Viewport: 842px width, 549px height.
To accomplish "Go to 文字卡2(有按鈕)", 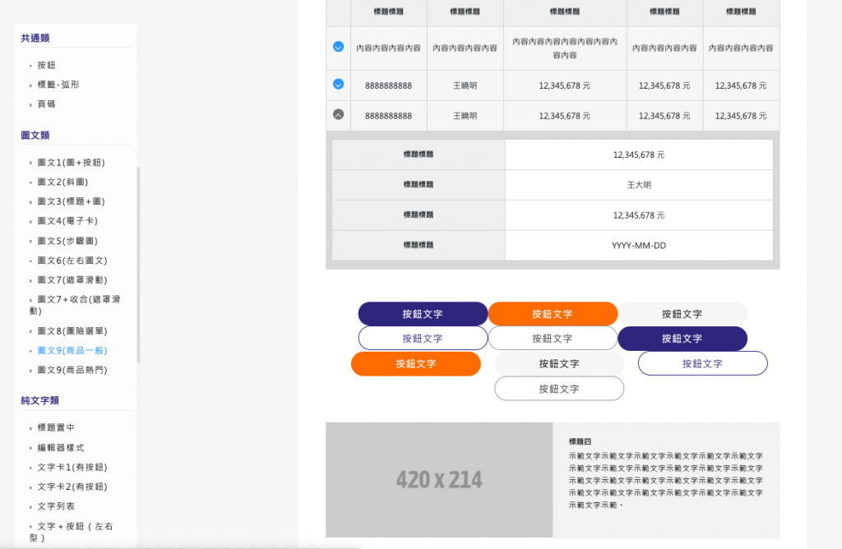I will point(72,487).
